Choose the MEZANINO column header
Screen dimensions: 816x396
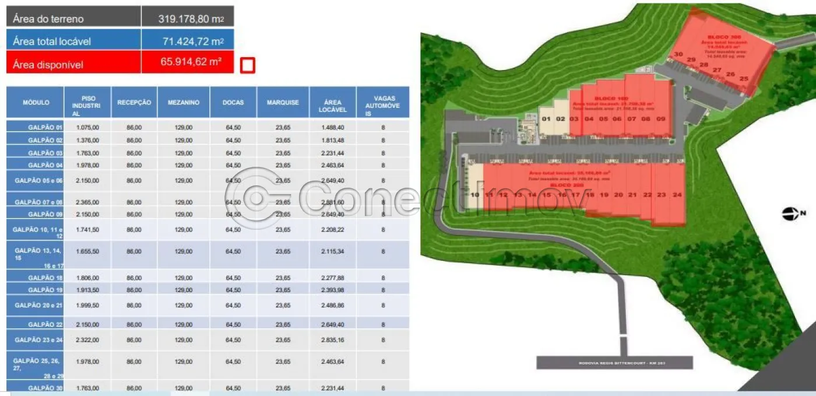[x=184, y=103]
